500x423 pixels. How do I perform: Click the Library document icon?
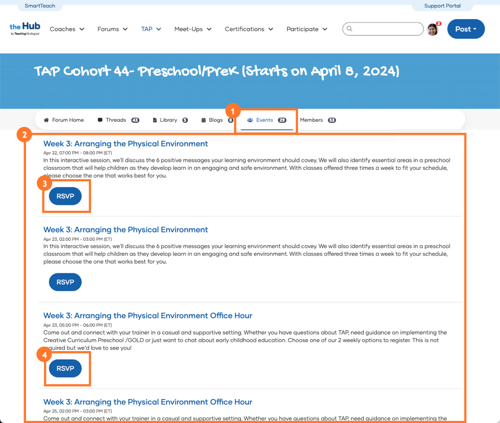[155, 120]
